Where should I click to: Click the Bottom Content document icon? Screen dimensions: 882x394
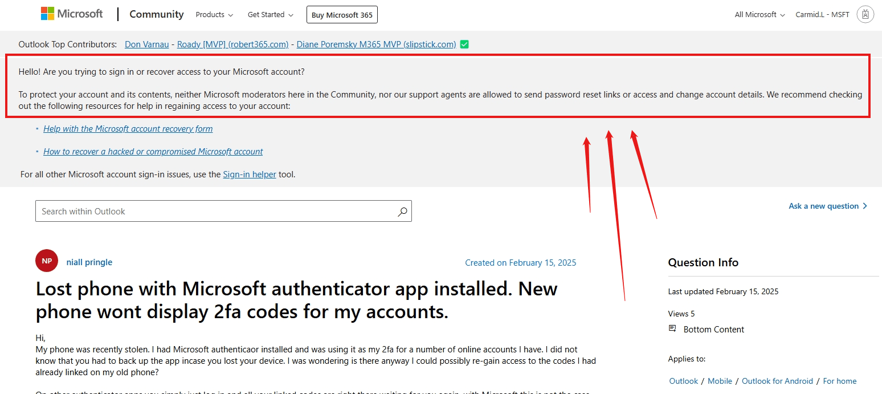click(672, 329)
